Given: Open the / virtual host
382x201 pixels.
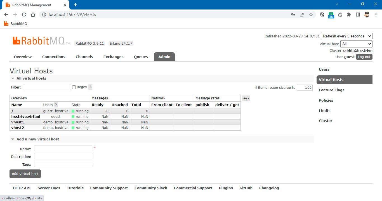Looking at the screenshot, I should coord(12,111).
